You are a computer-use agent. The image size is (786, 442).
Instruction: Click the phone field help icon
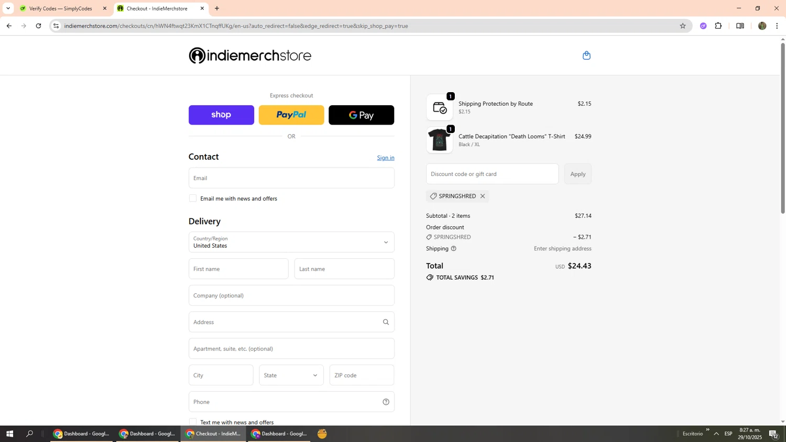[x=386, y=402]
